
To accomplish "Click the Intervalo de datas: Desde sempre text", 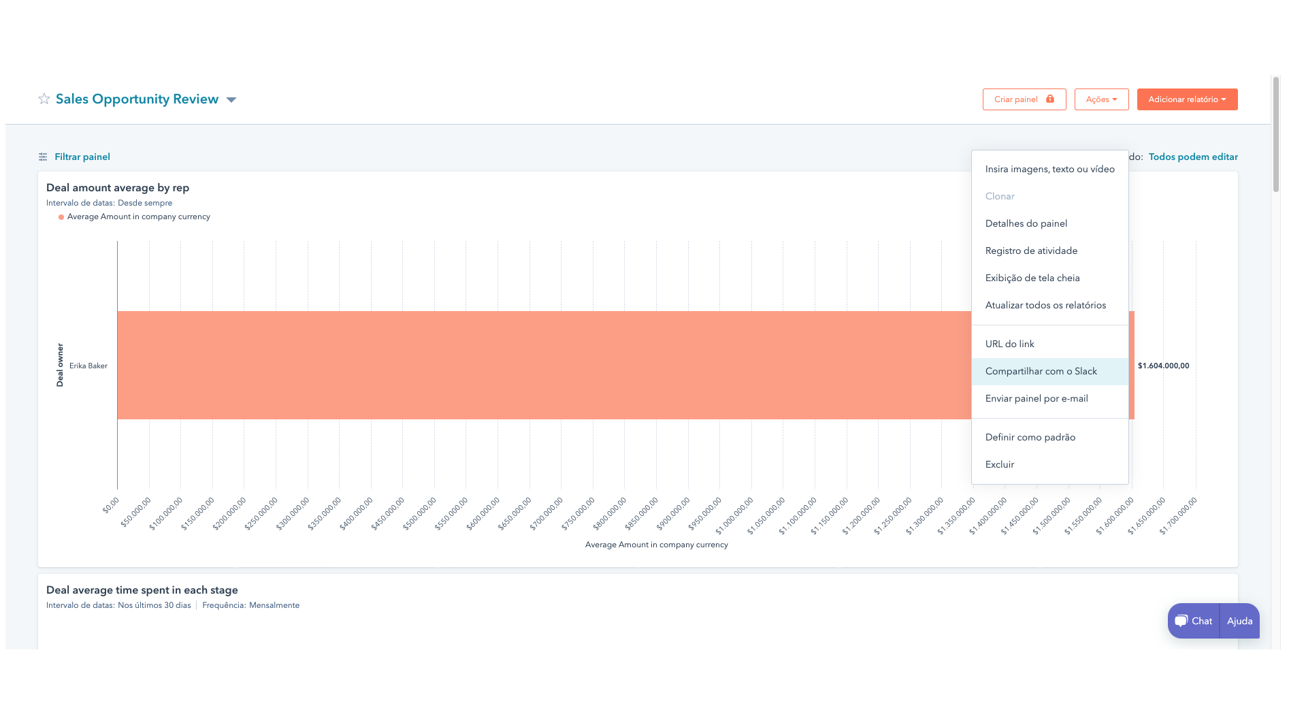I will pos(110,204).
